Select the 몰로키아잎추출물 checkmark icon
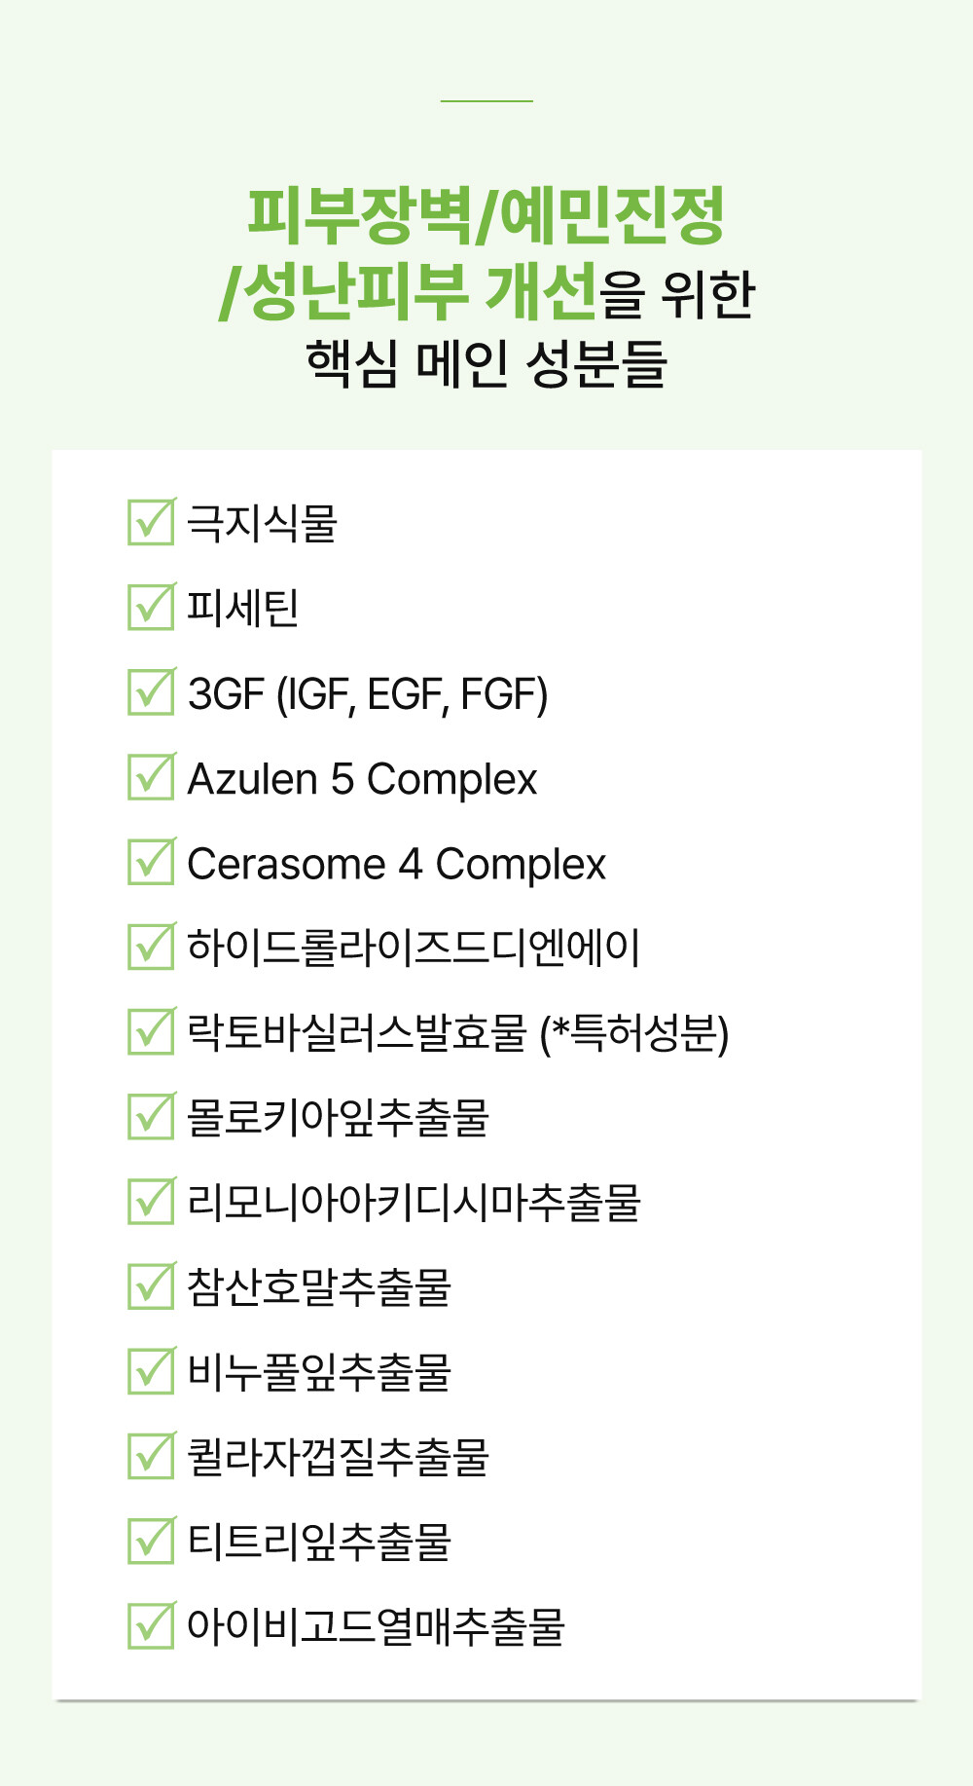 point(152,1116)
